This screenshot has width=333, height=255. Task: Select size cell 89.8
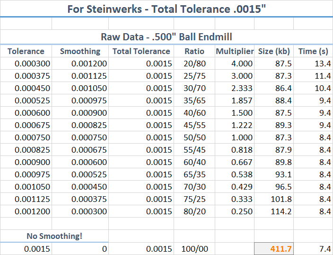pos(274,162)
